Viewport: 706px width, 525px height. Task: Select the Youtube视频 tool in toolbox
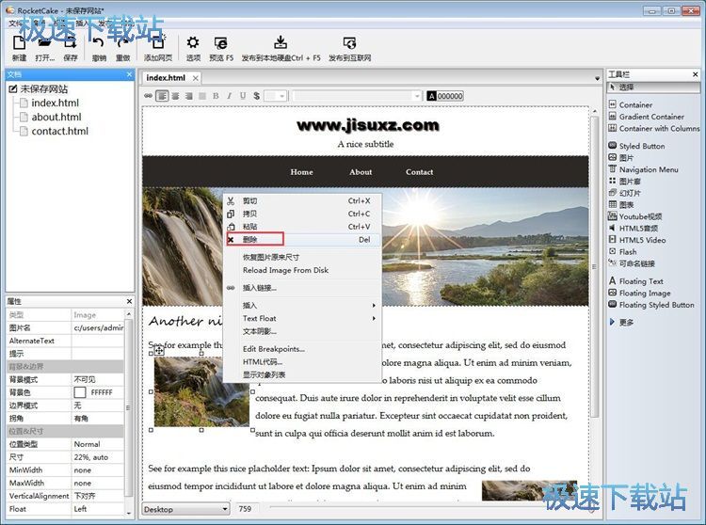pos(640,216)
